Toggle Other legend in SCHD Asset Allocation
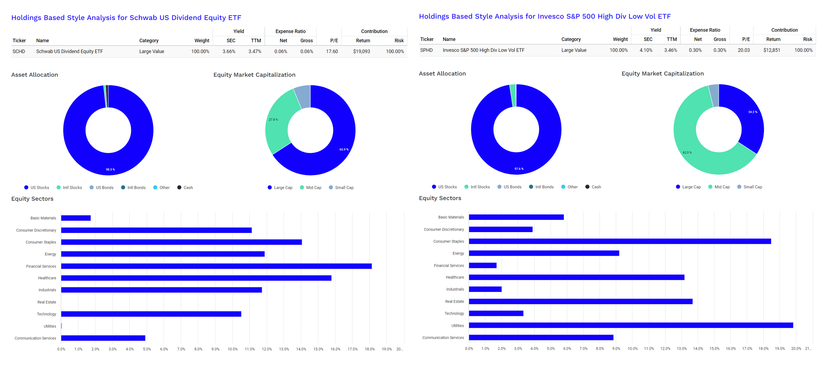Viewport: 830px width, 369px height. tap(161, 188)
